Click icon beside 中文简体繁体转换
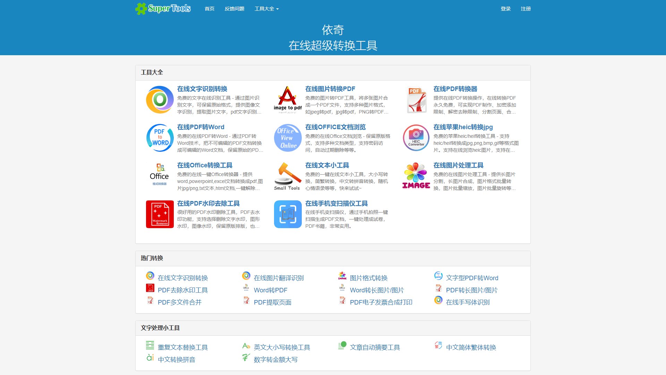The image size is (666, 375). click(438, 345)
